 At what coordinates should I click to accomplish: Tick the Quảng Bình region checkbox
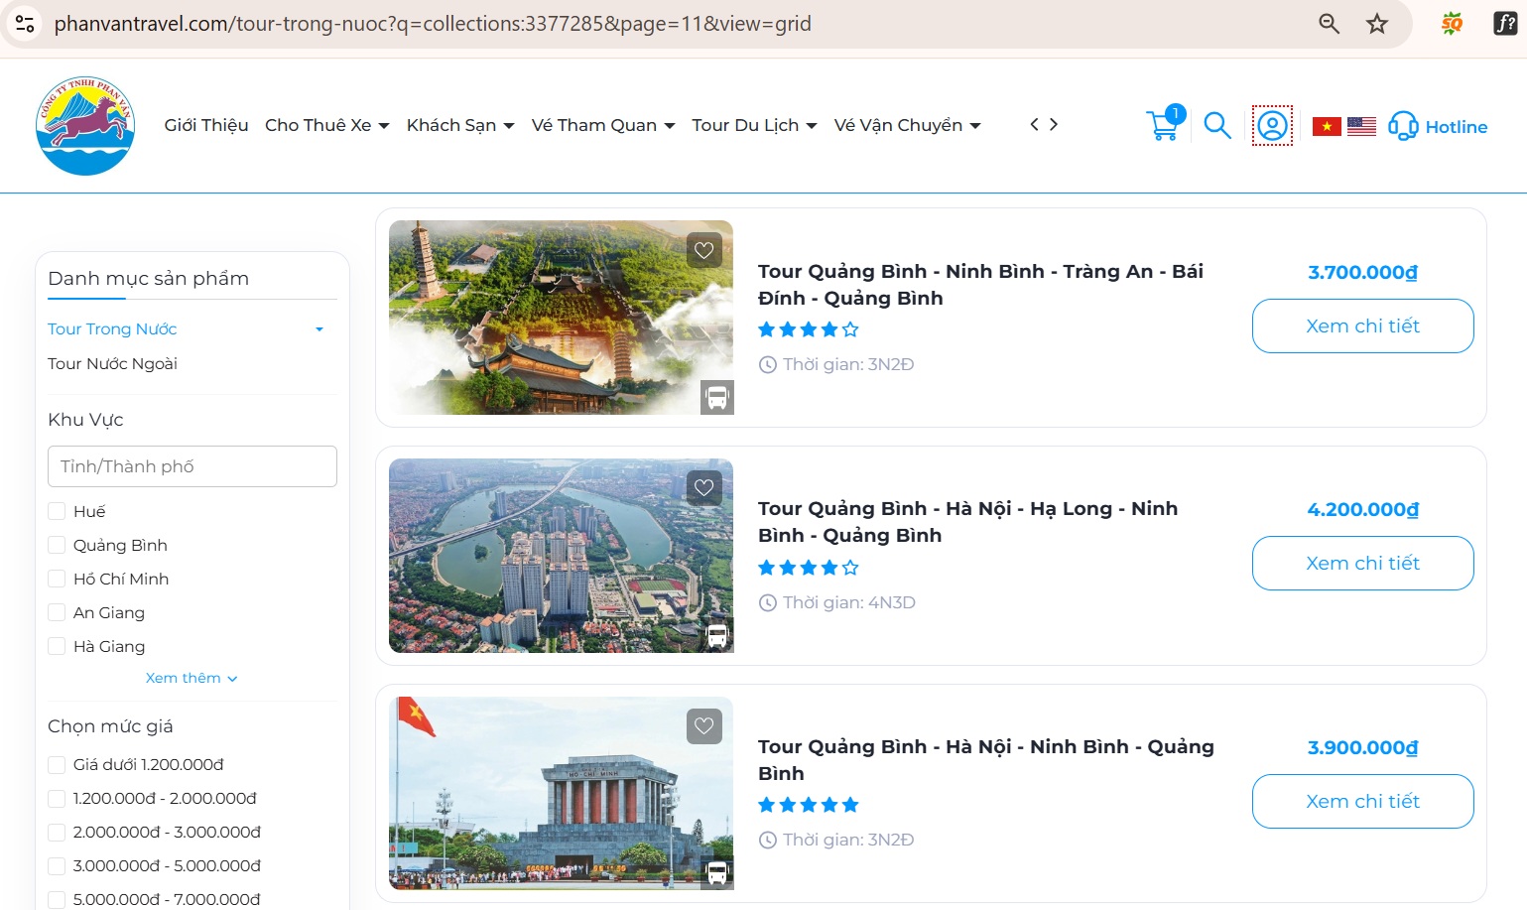tap(57, 545)
